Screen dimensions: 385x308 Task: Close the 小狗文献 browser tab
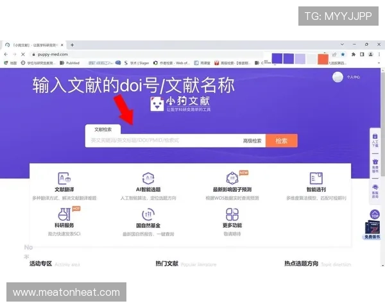62,45
